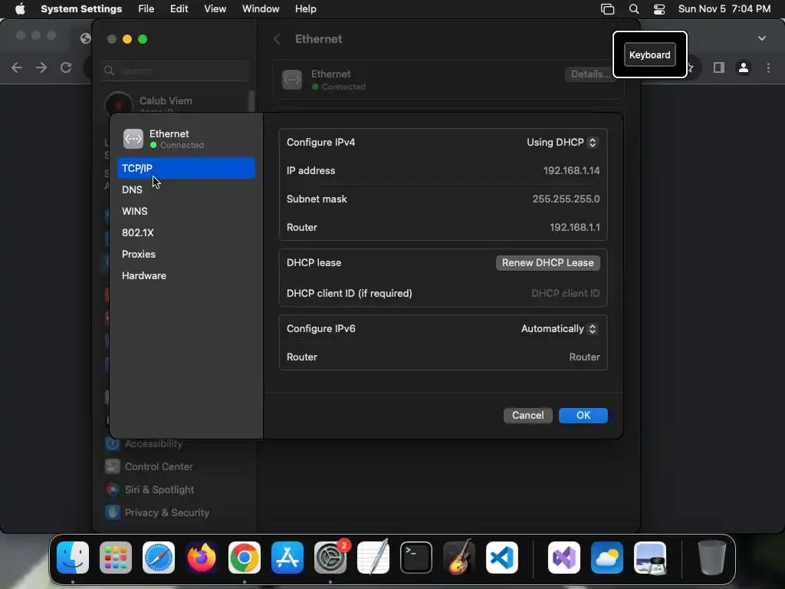This screenshot has height=589, width=785.
Task: Click the Details… button behind the dialog
Action: 590,74
